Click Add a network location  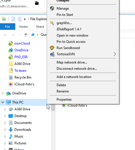pyautogui.click(x=83, y=77)
